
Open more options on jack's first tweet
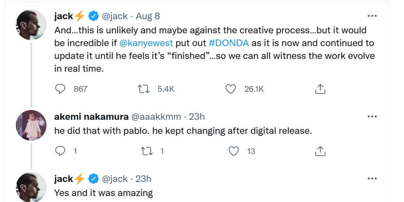point(372,16)
